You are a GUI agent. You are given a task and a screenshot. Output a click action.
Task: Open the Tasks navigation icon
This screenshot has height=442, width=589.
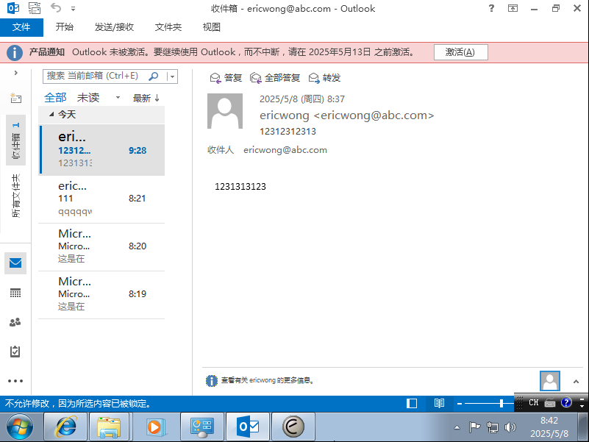point(15,352)
